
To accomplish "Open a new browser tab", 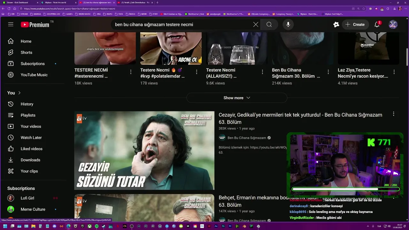I will tap(157, 2).
